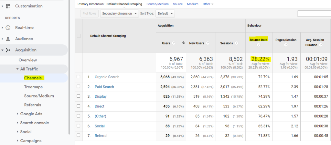Open the Secondary dimension dropdown

119,14
